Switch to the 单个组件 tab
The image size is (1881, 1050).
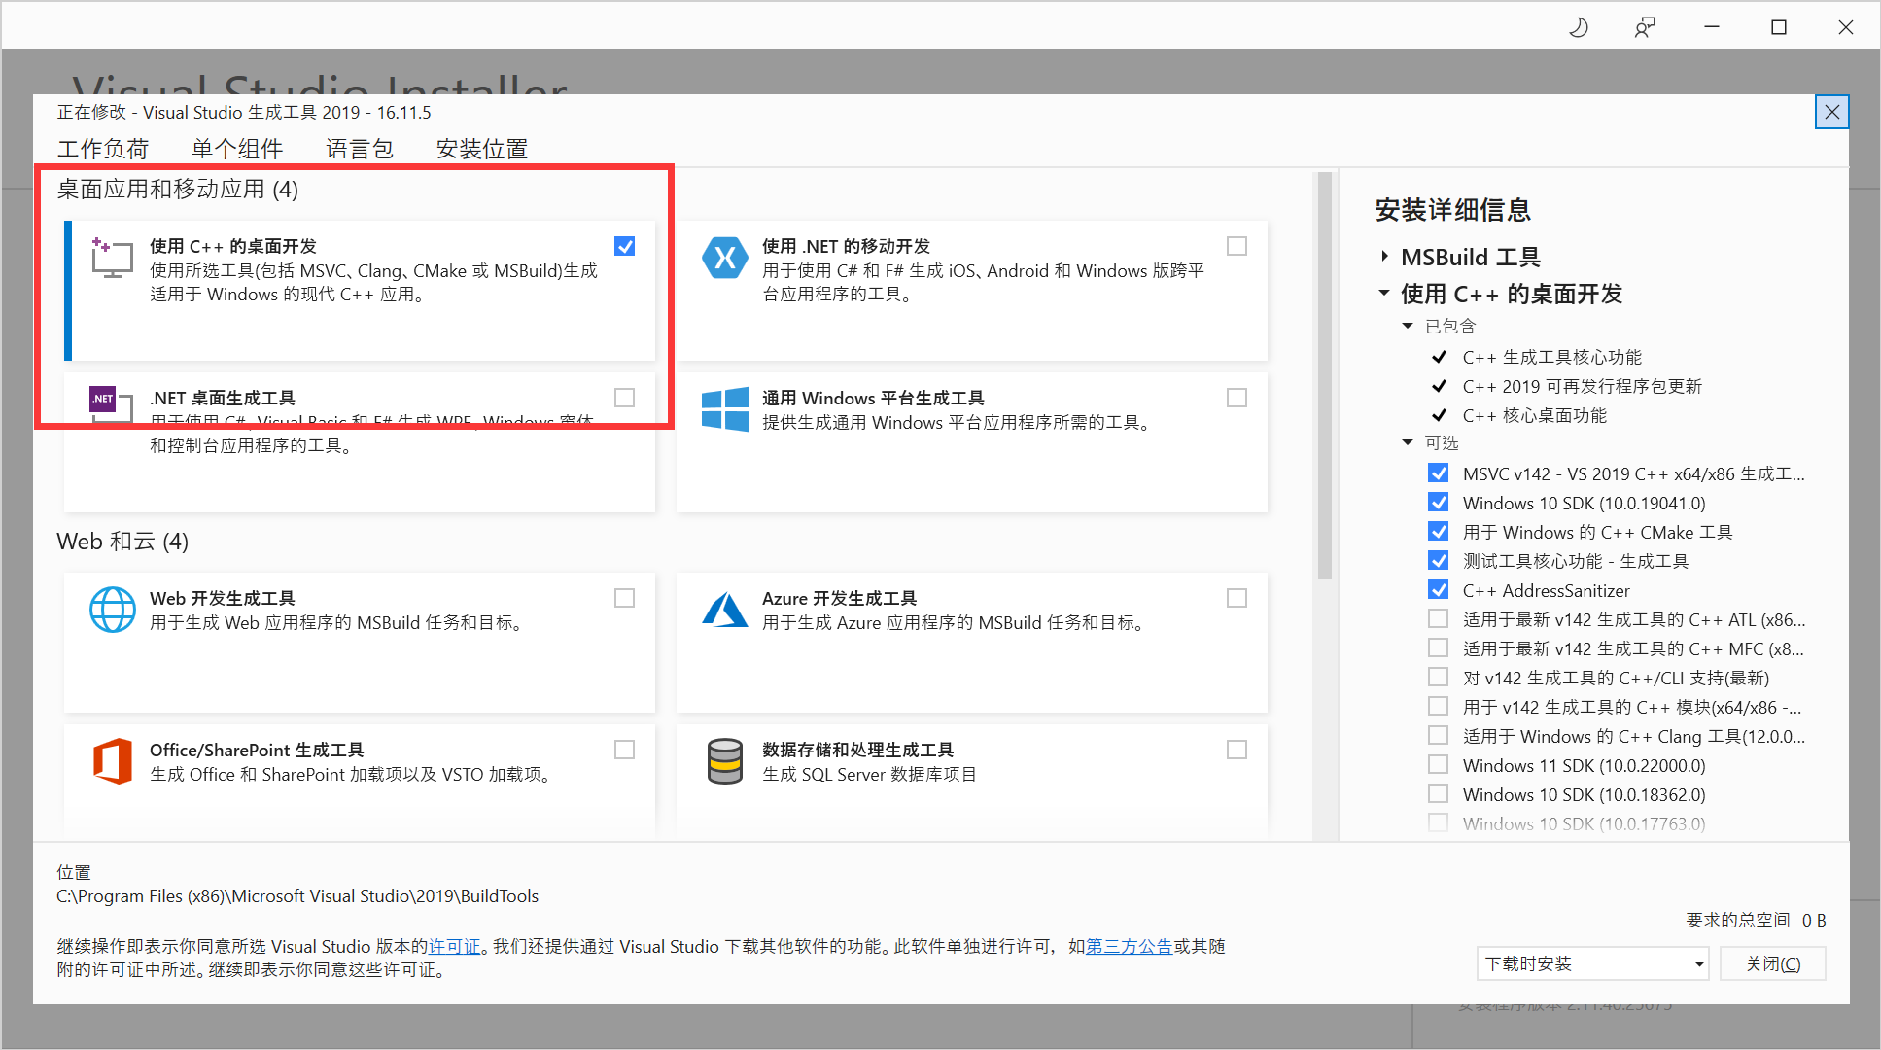pos(237,149)
